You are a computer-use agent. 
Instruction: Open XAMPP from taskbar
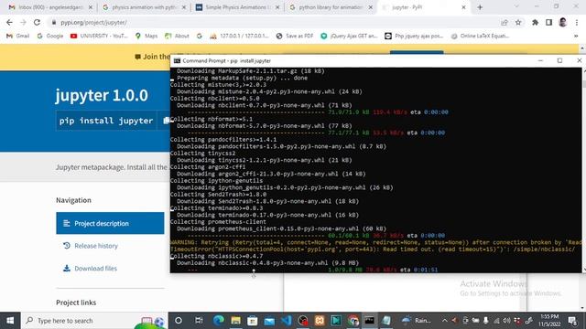click(320, 321)
